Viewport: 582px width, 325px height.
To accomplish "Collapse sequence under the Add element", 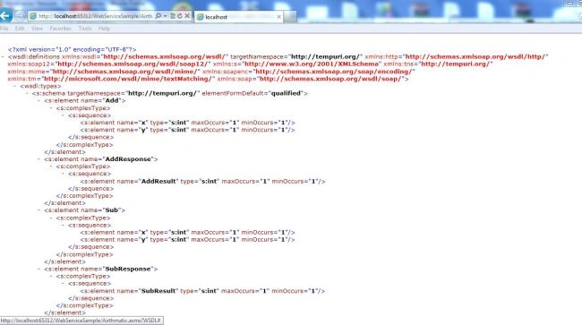I will [63, 115].
